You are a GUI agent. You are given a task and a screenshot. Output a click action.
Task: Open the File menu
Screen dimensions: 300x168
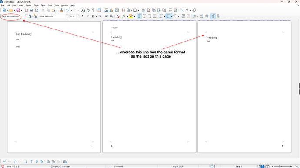coord(3,6)
